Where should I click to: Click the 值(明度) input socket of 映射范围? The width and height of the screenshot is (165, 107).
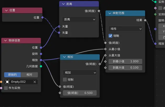105,43
